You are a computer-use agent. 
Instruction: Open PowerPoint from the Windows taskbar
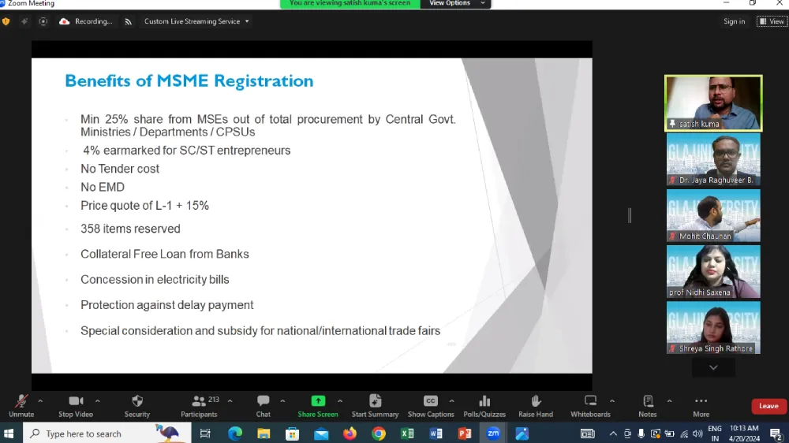[x=465, y=434]
